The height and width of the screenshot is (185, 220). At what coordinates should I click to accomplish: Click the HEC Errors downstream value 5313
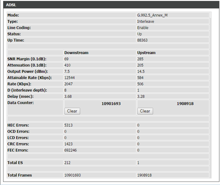point(68,125)
